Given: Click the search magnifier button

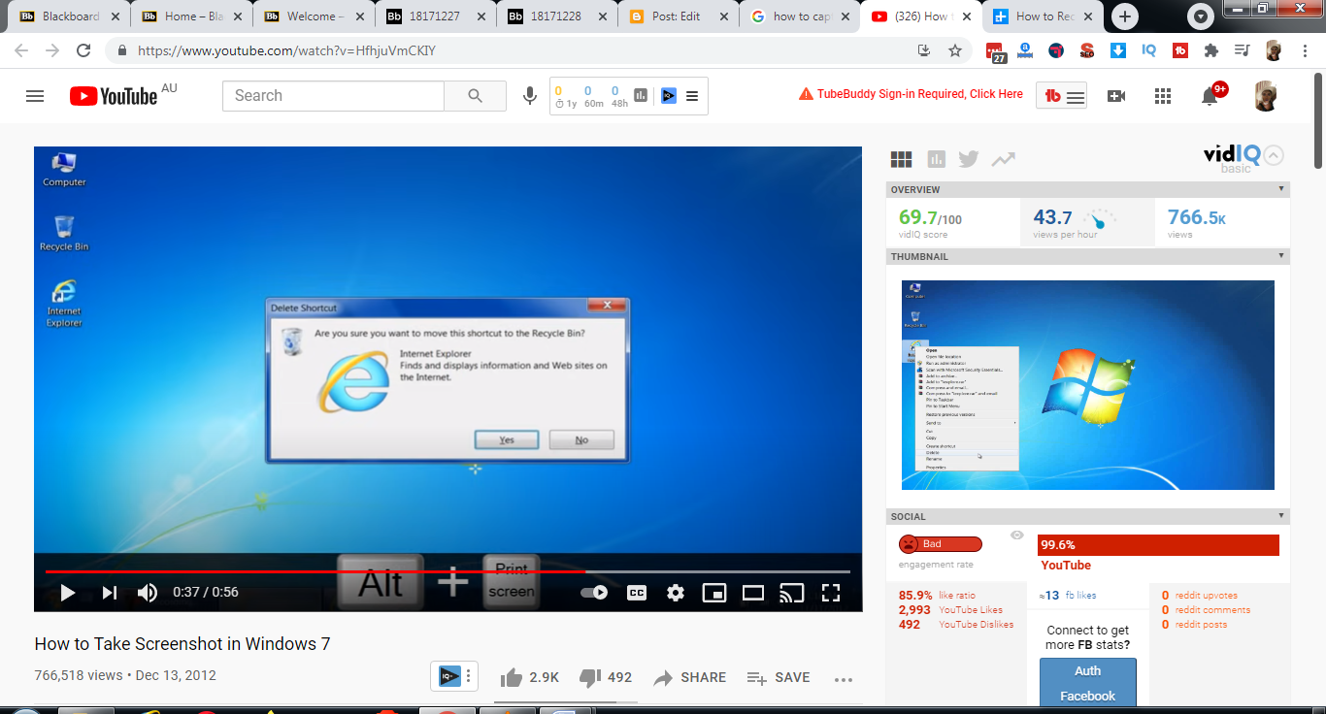Looking at the screenshot, I should click(x=475, y=96).
